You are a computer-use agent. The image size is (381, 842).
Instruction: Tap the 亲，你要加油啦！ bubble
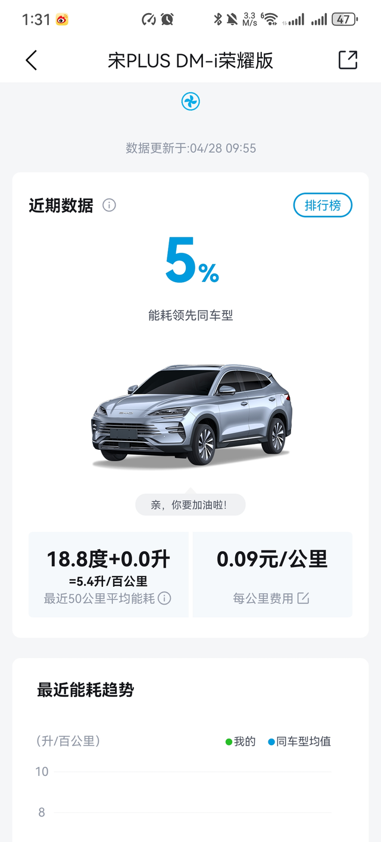pyautogui.click(x=190, y=505)
